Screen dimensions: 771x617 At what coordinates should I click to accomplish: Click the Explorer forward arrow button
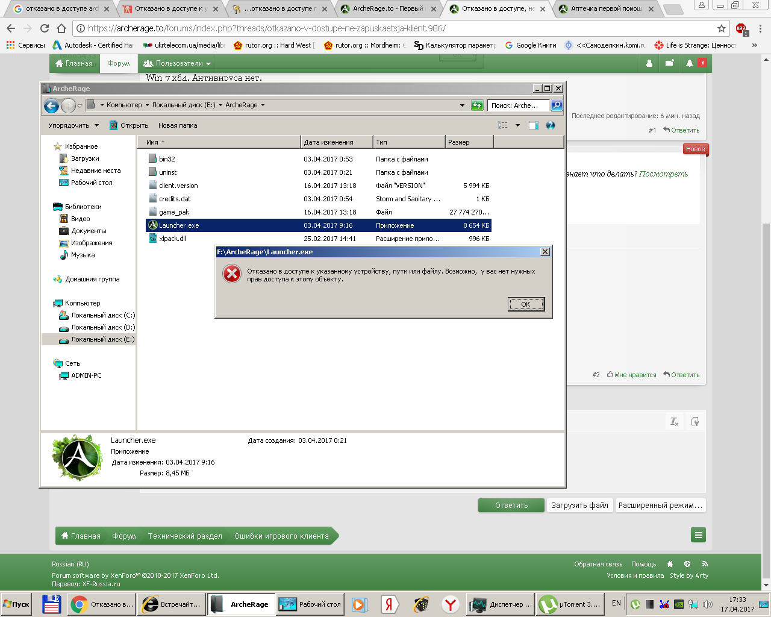coord(68,105)
